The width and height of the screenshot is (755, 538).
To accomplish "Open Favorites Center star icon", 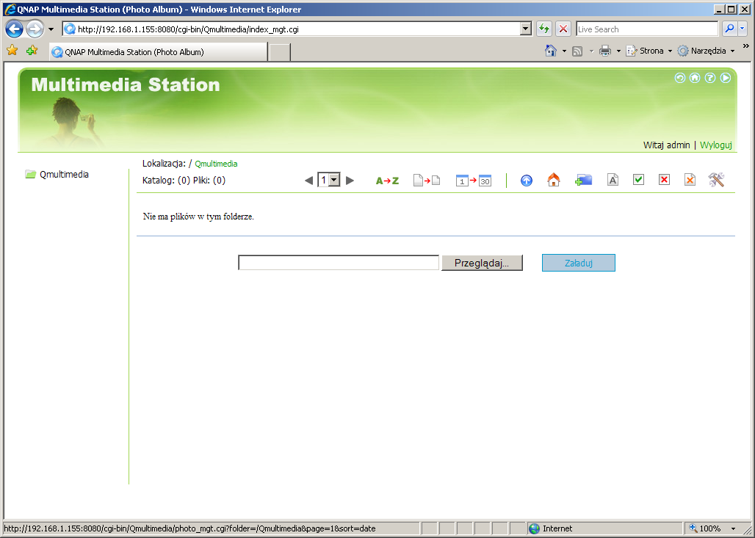I will [x=12, y=50].
